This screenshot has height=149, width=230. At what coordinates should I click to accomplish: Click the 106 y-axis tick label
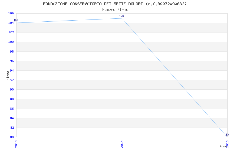click(x=11, y=13)
